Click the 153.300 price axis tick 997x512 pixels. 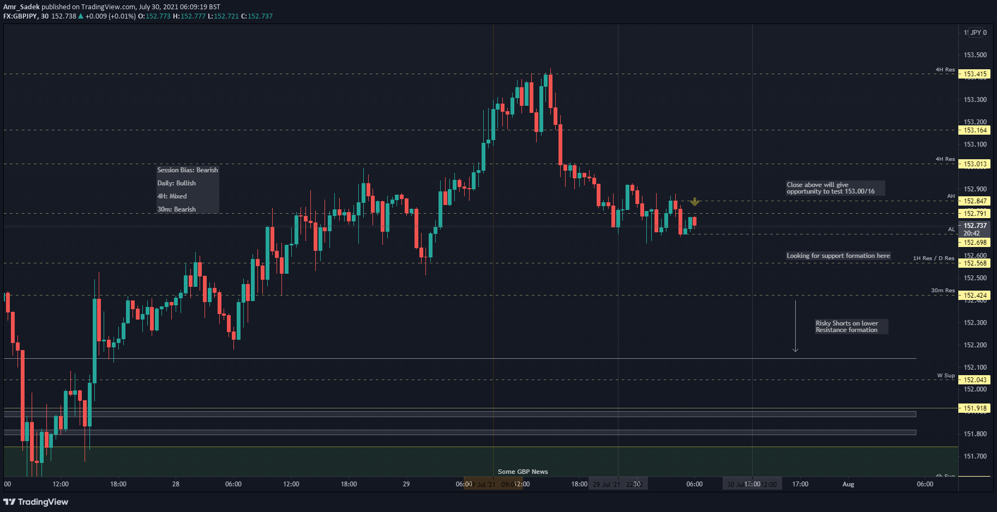975,100
